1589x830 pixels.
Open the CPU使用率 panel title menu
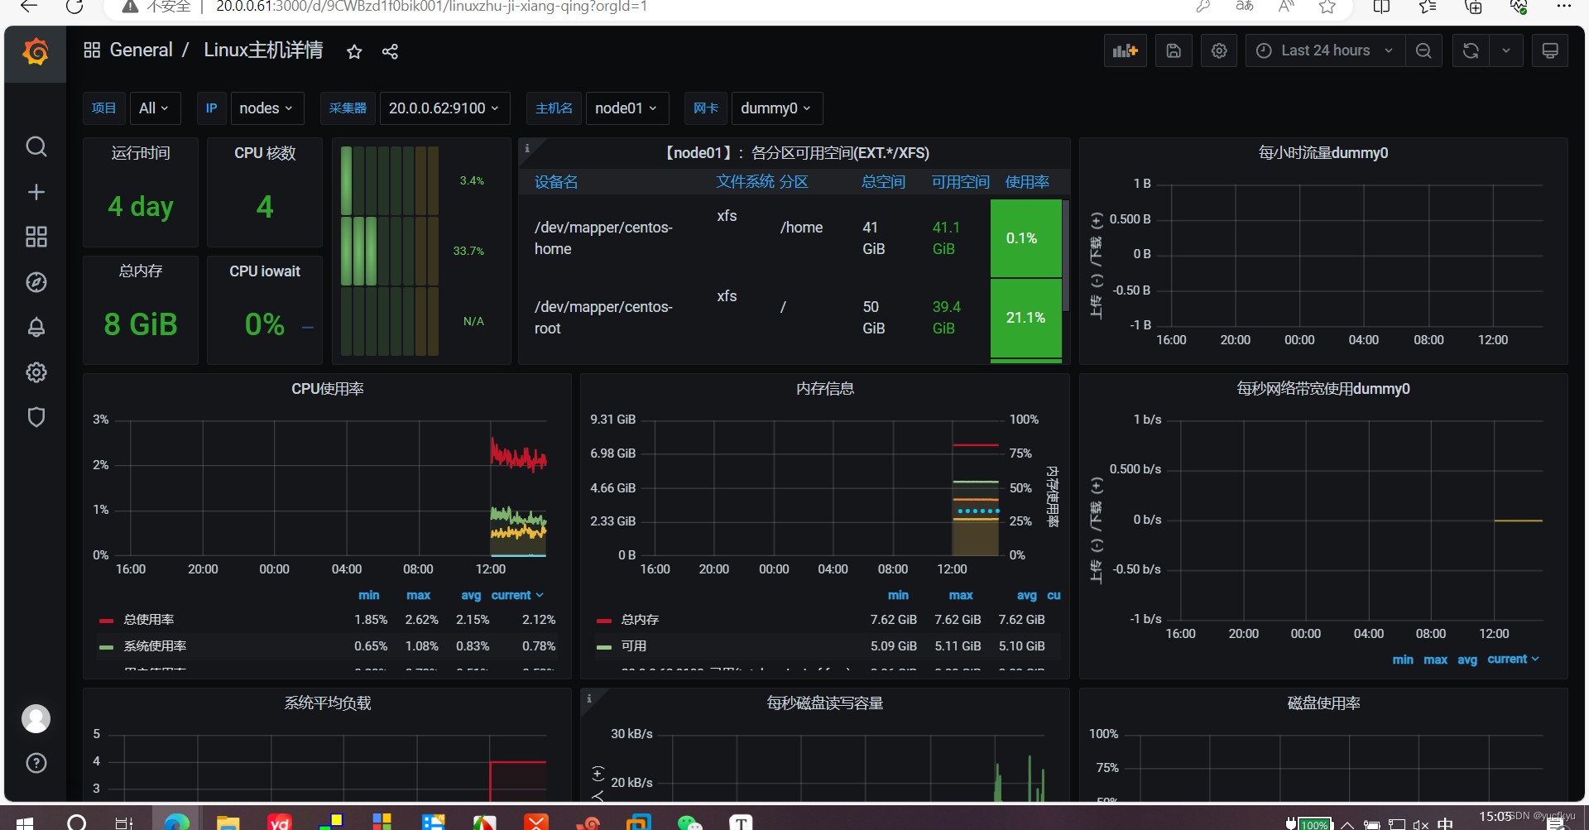(x=327, y=389)
